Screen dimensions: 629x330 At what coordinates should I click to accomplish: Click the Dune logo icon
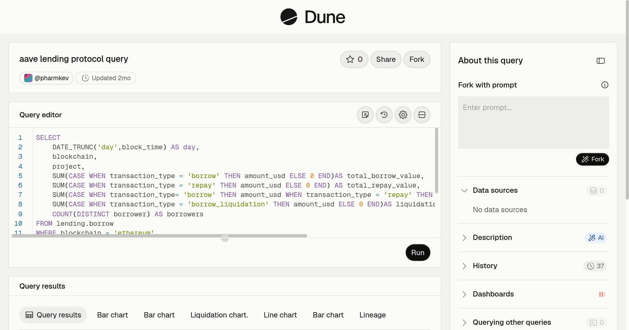[289, 17]
